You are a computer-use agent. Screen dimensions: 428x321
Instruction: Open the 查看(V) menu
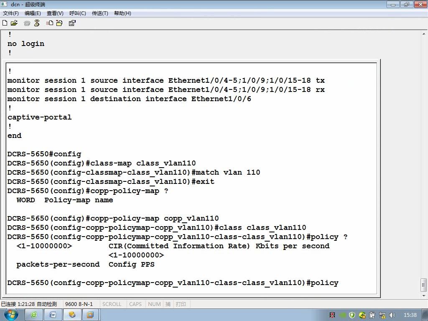(x=55, y=13)
